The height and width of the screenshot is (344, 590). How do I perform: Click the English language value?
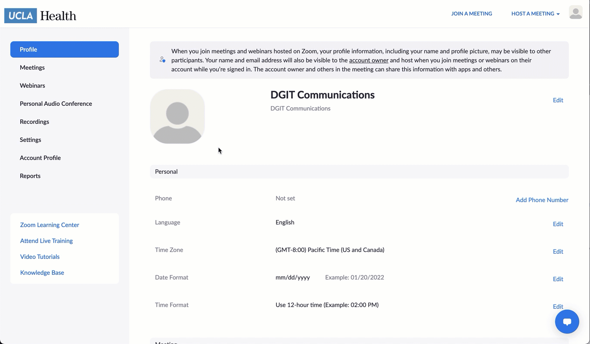click(285, 222)
